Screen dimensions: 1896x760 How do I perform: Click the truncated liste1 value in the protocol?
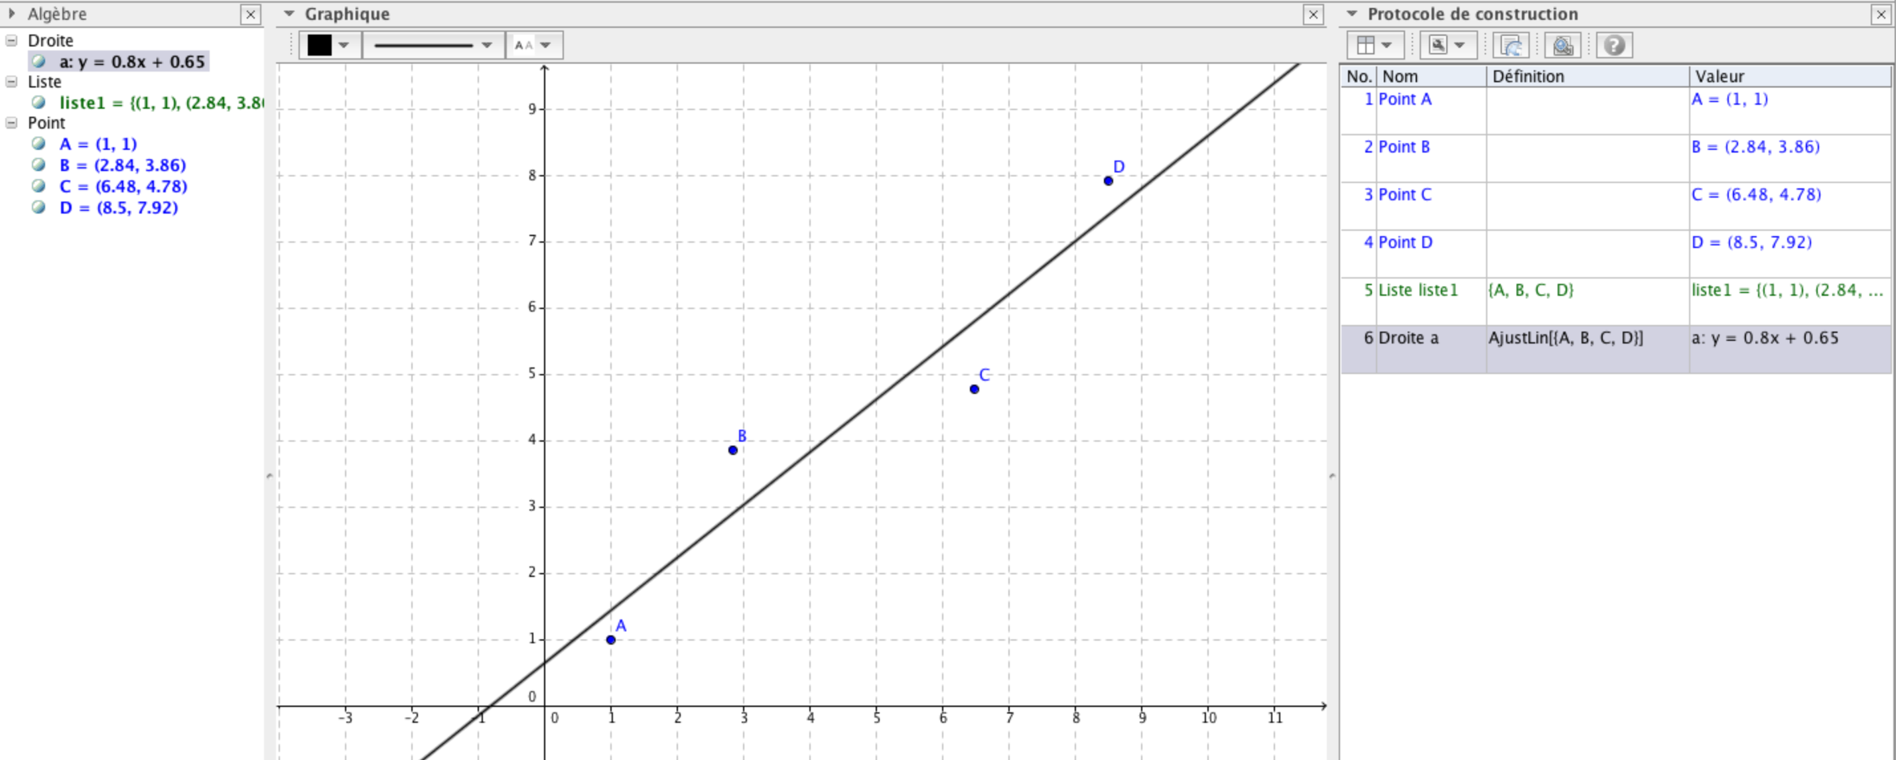[1790, 302]
